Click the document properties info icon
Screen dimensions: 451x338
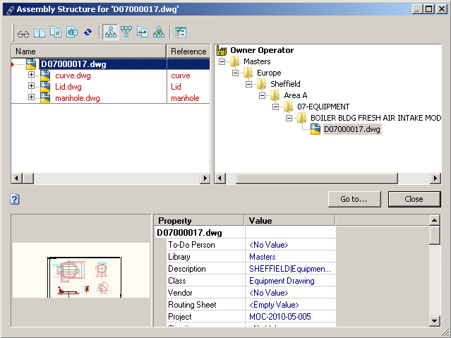tap(72, 32)
